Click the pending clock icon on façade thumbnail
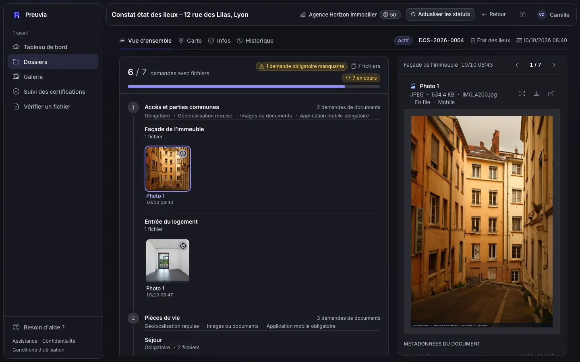 point(183,154)
